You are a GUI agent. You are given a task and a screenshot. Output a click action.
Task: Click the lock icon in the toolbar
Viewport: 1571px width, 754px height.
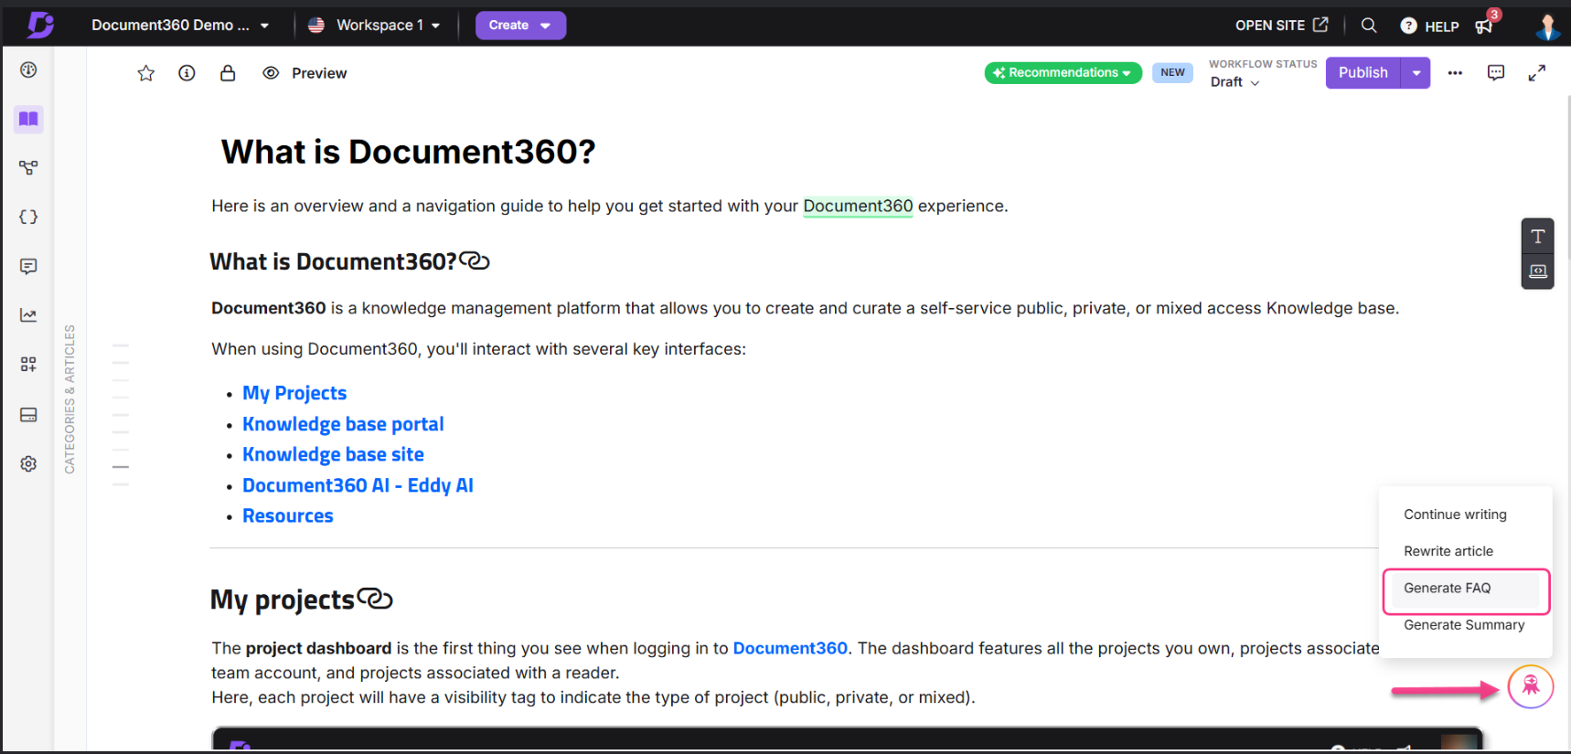228,73
